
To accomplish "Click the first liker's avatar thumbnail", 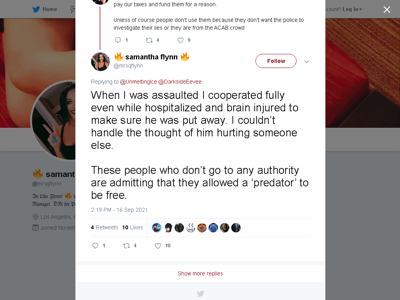I will (157, 228).
